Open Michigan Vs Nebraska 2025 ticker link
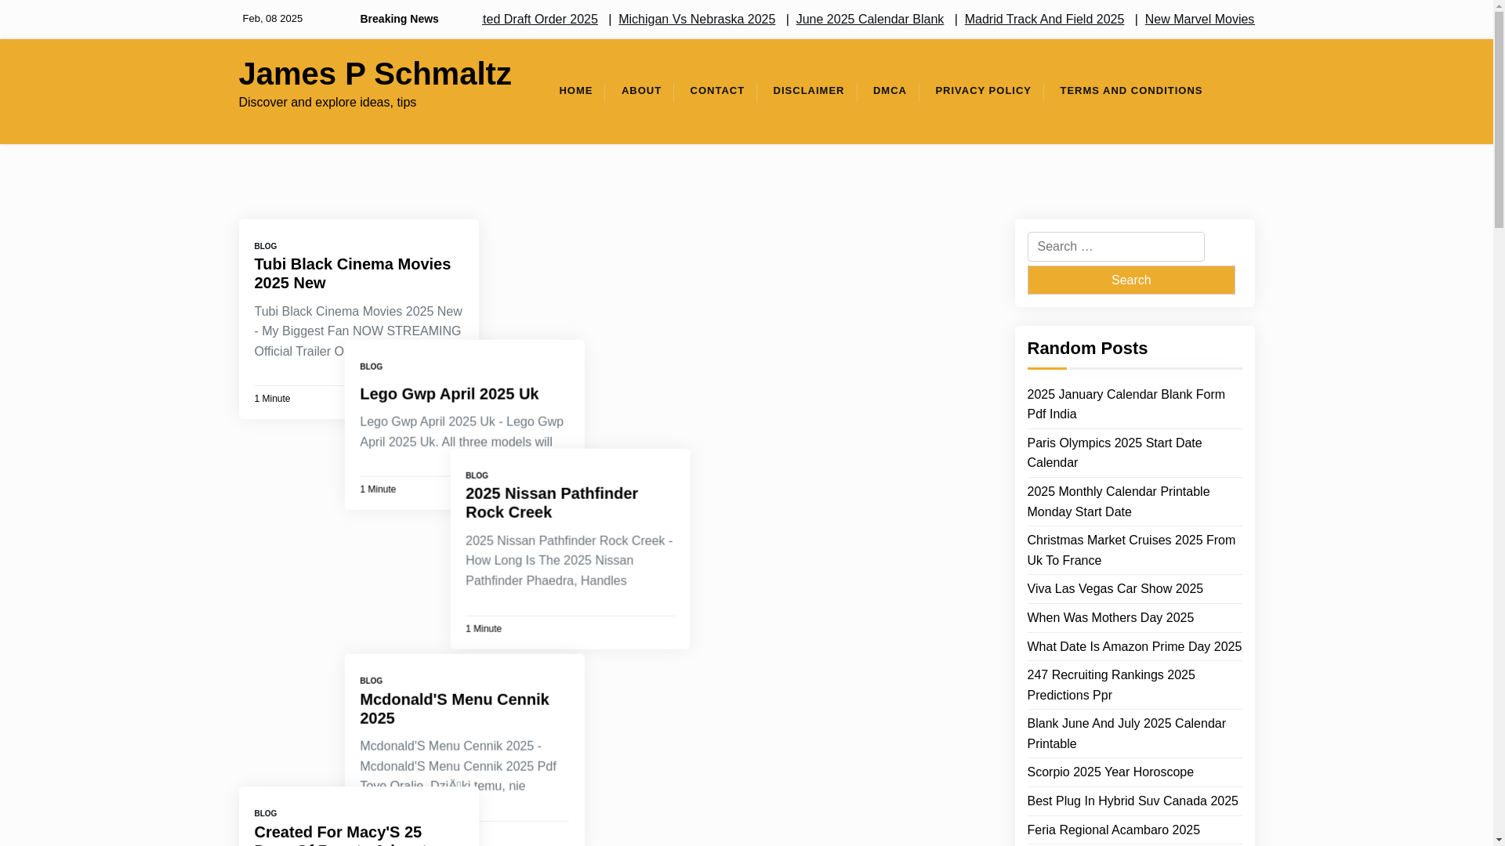1505x846 pixels. point(697,20)
